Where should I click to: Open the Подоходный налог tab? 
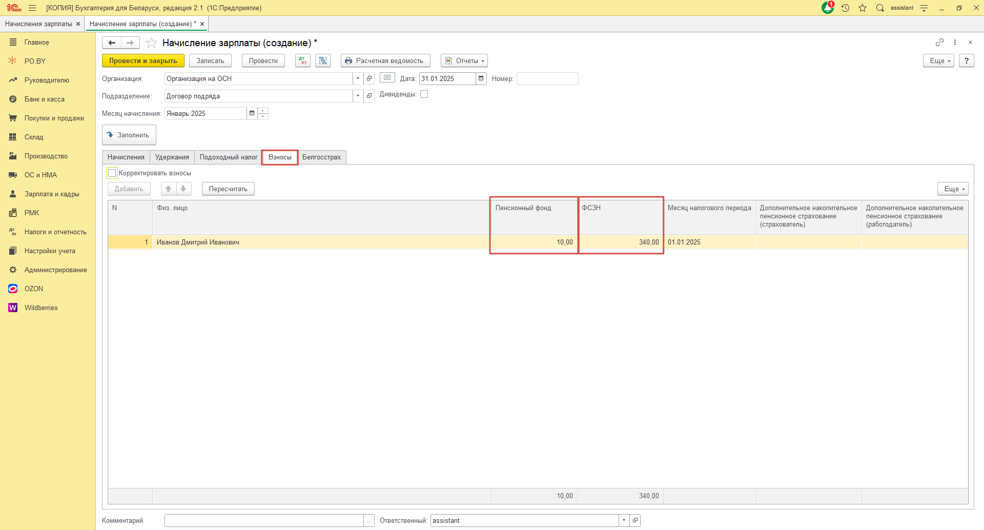(x=229, y=157)
